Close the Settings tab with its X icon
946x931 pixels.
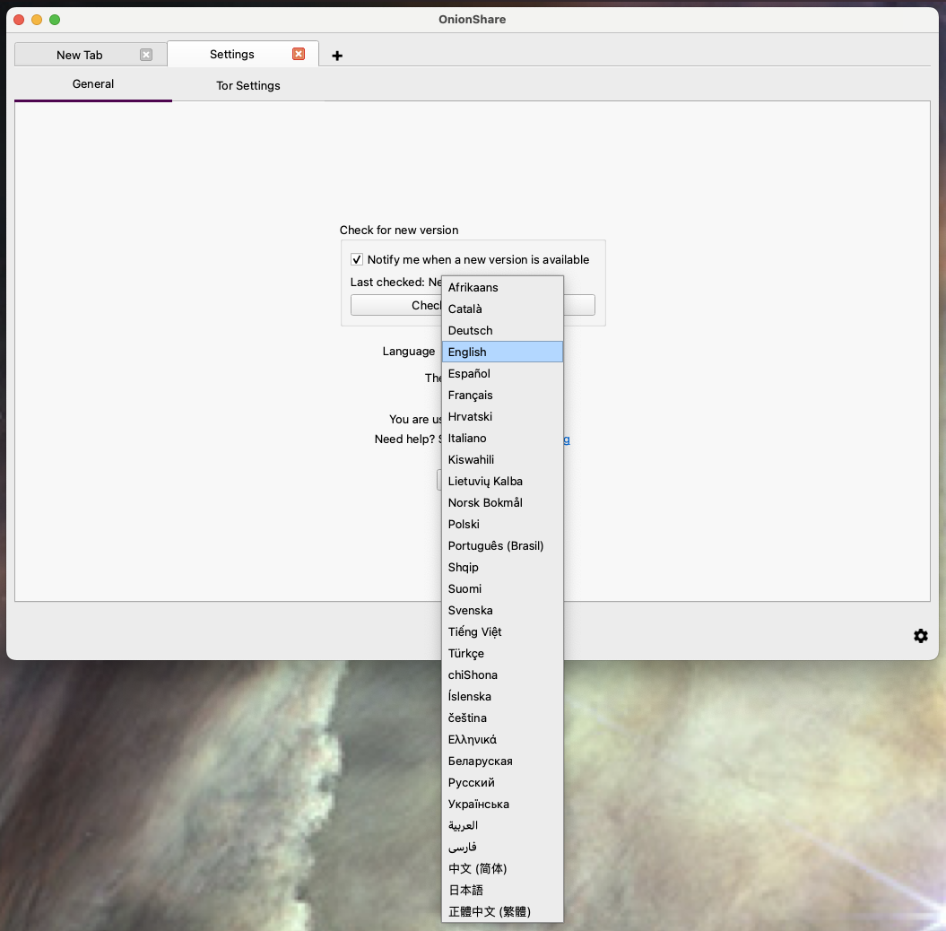(x=298, y=53)
